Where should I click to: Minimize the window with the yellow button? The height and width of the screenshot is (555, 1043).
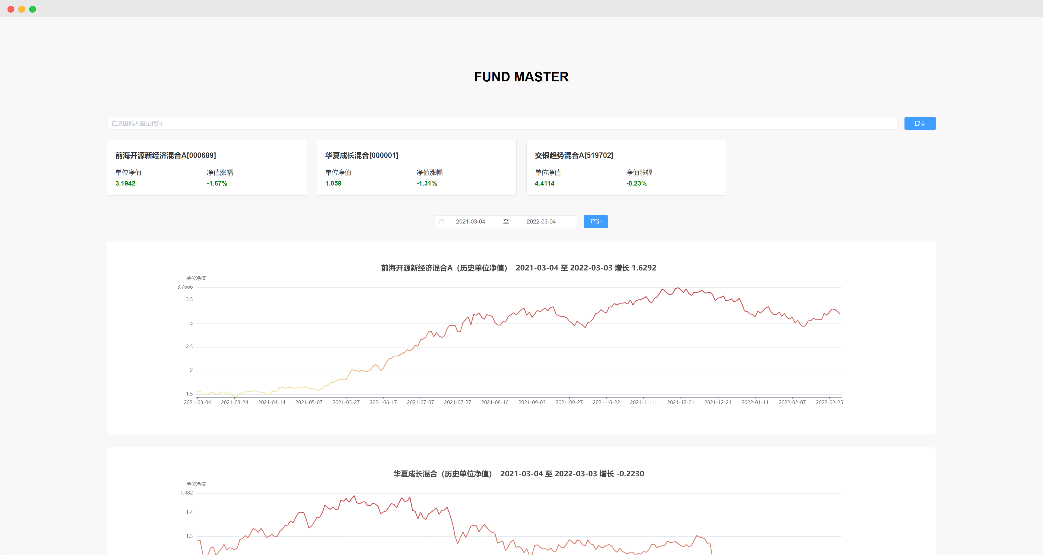[x=22, y=9]
